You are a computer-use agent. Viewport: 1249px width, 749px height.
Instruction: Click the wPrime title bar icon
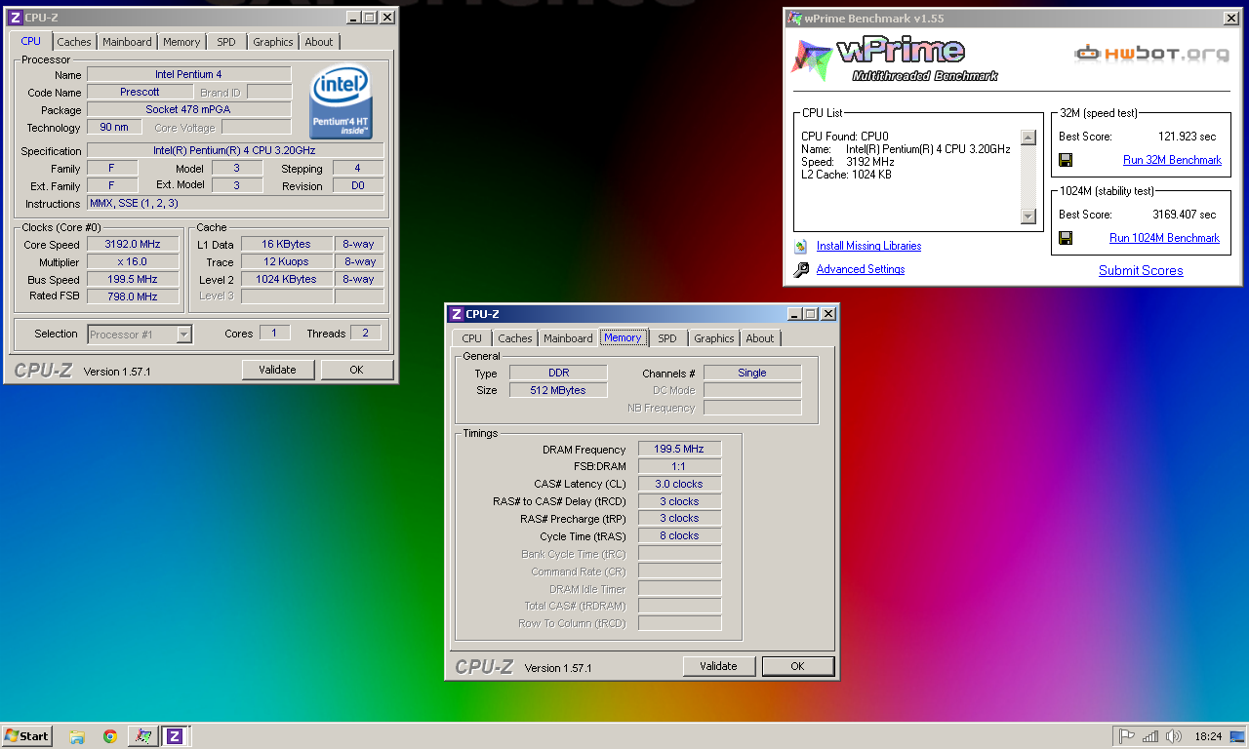tap(795, 18)
